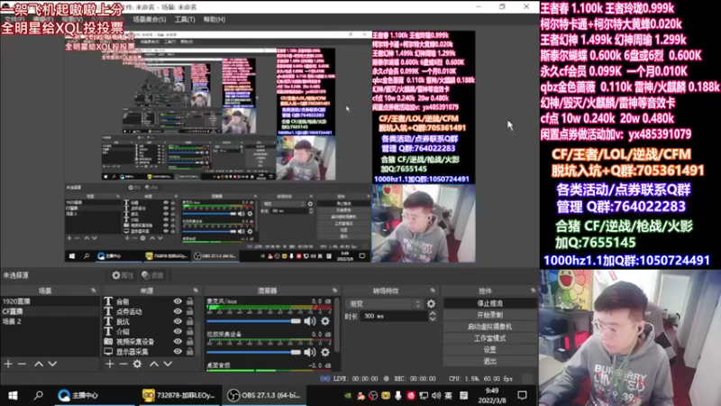The width and height of the screenshot is (721, 406).
Task: Open the 场景集合(S) menu
Action: click(x=149, y=19)
